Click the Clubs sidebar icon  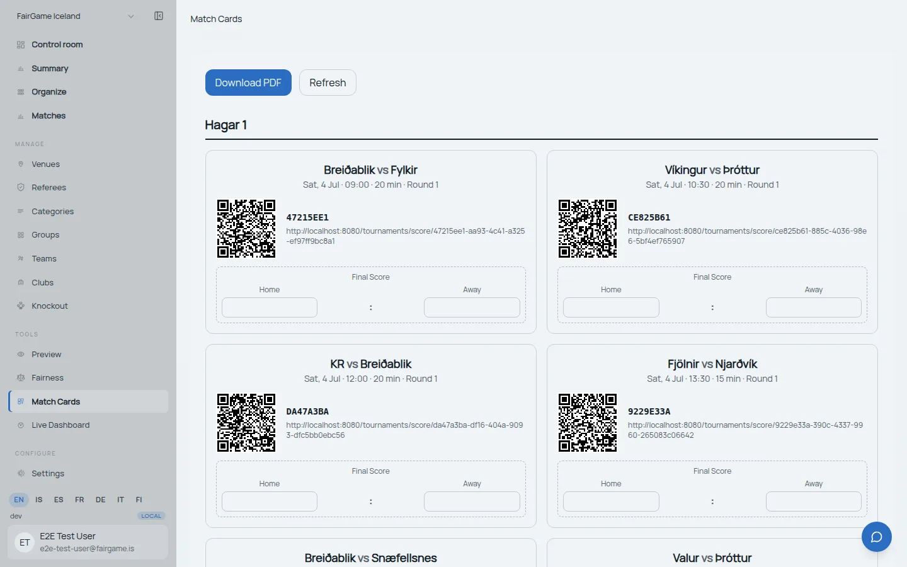[21, 282]
